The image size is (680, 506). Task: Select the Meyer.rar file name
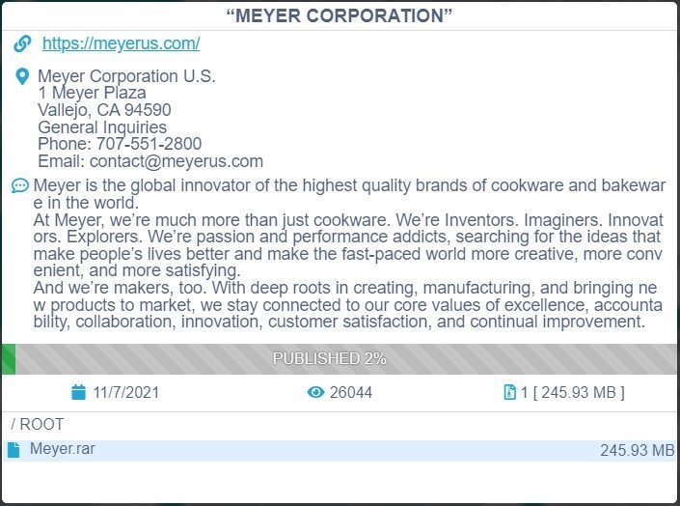pyautogui.click(x=63, y=449)
